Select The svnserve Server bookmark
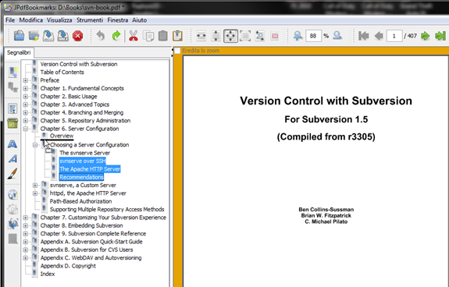 coord(85,153)
